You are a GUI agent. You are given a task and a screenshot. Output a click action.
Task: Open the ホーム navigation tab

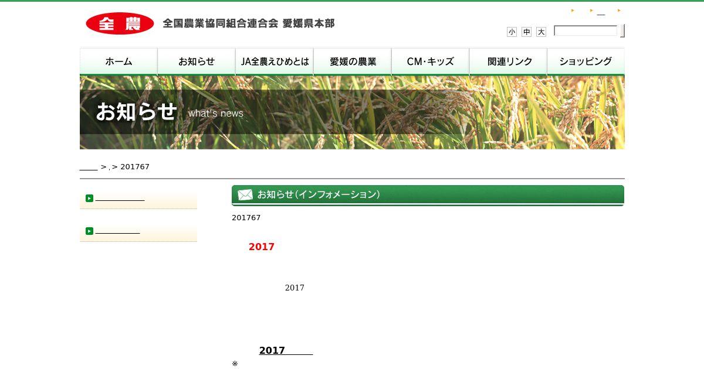click(x=119, y=61)
